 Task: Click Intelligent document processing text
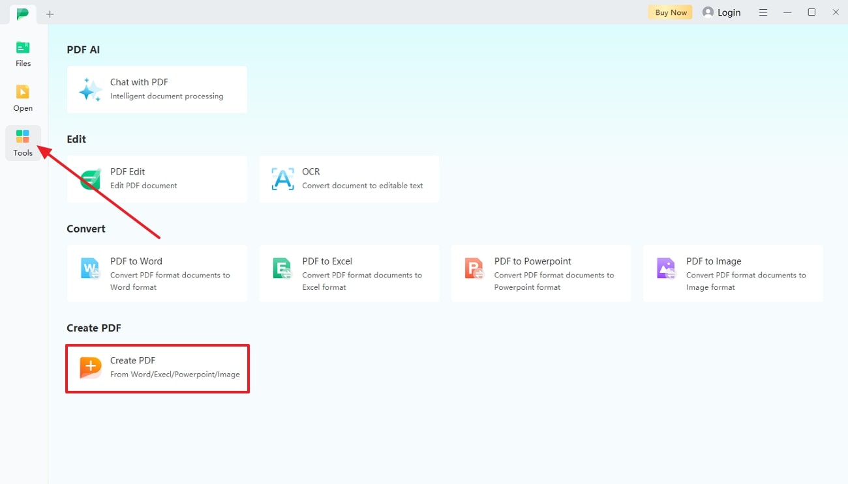point(167,96)
